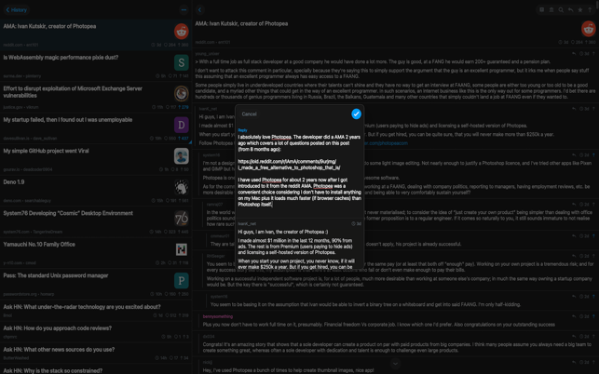
Task: Open reader view icon in thread toolbar
Action: pos(541,10)
